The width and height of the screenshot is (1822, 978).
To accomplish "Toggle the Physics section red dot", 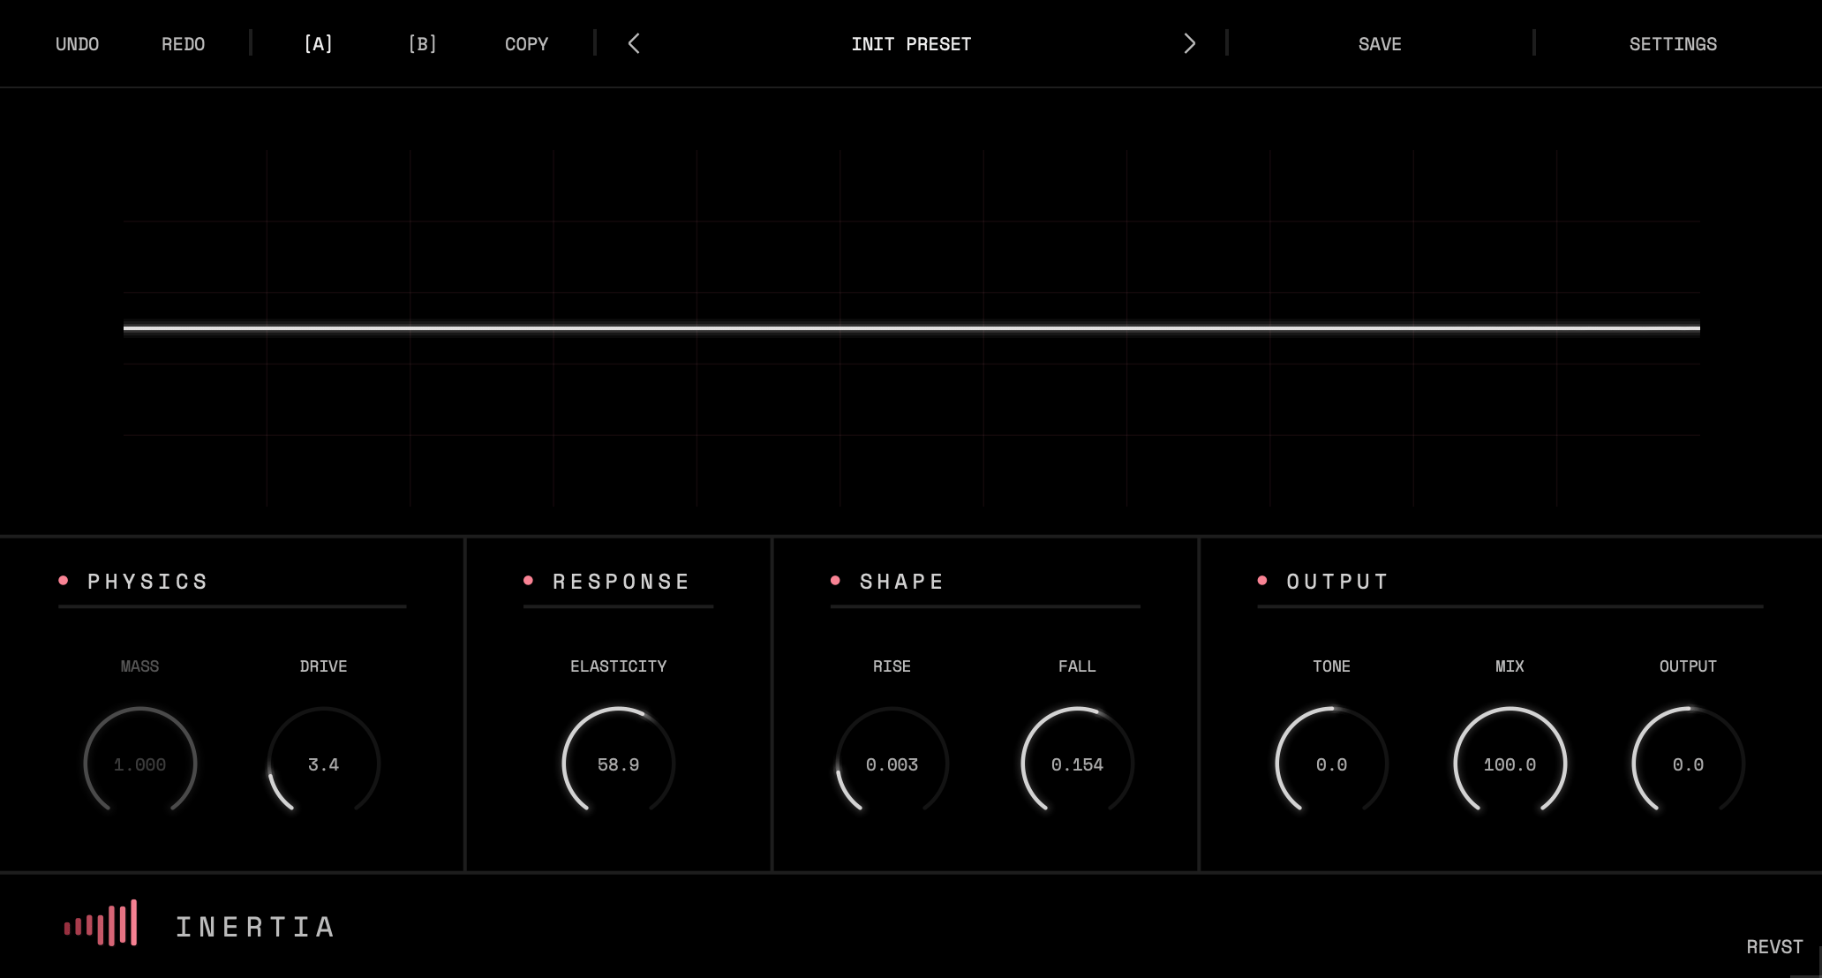I will 64,581.
